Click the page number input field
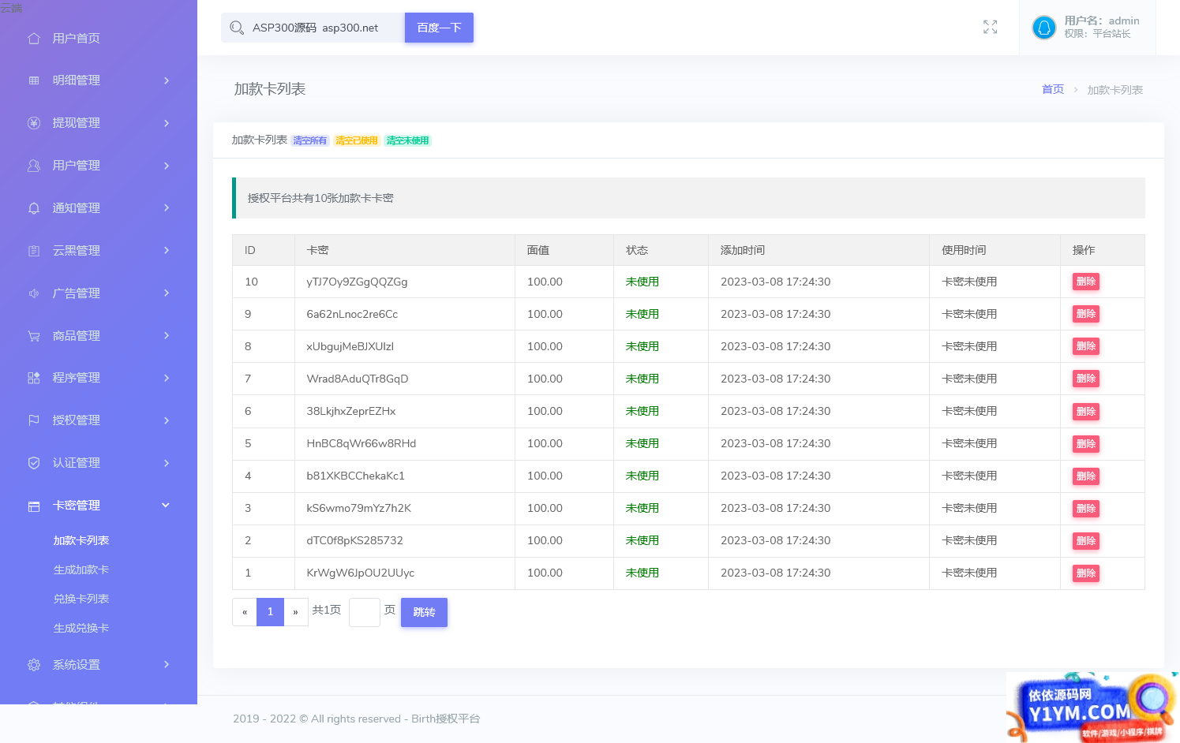The height and width of the screenshot is (743, 1180). click(365, 612)
